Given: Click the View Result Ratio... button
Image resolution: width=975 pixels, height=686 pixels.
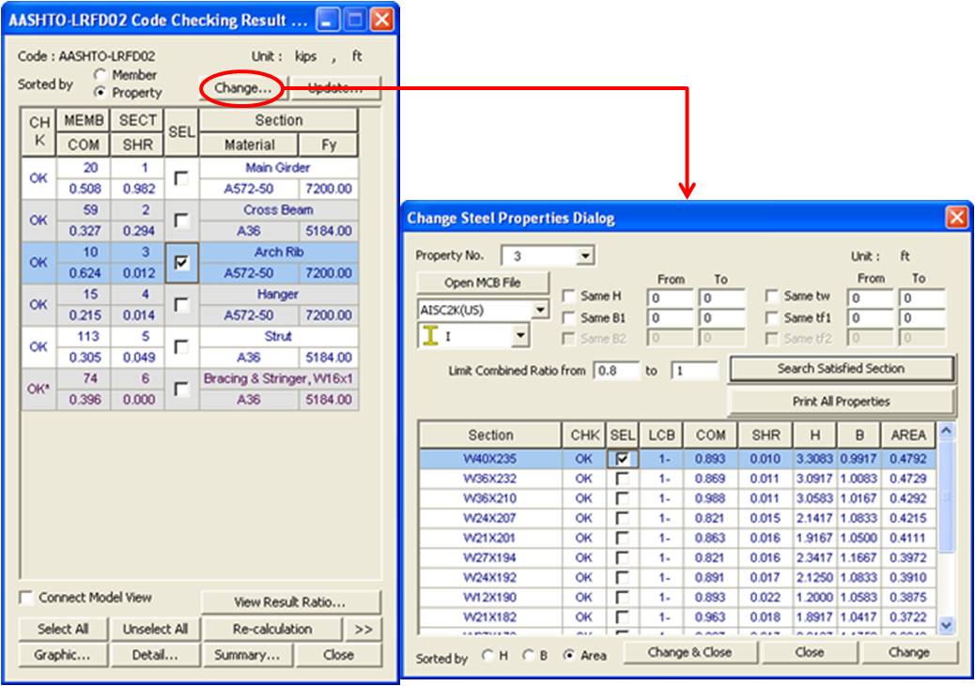Looking at the screenshot, I should [290, 602].
